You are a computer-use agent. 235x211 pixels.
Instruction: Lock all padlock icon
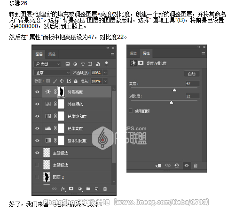click(x=76, y=81)
